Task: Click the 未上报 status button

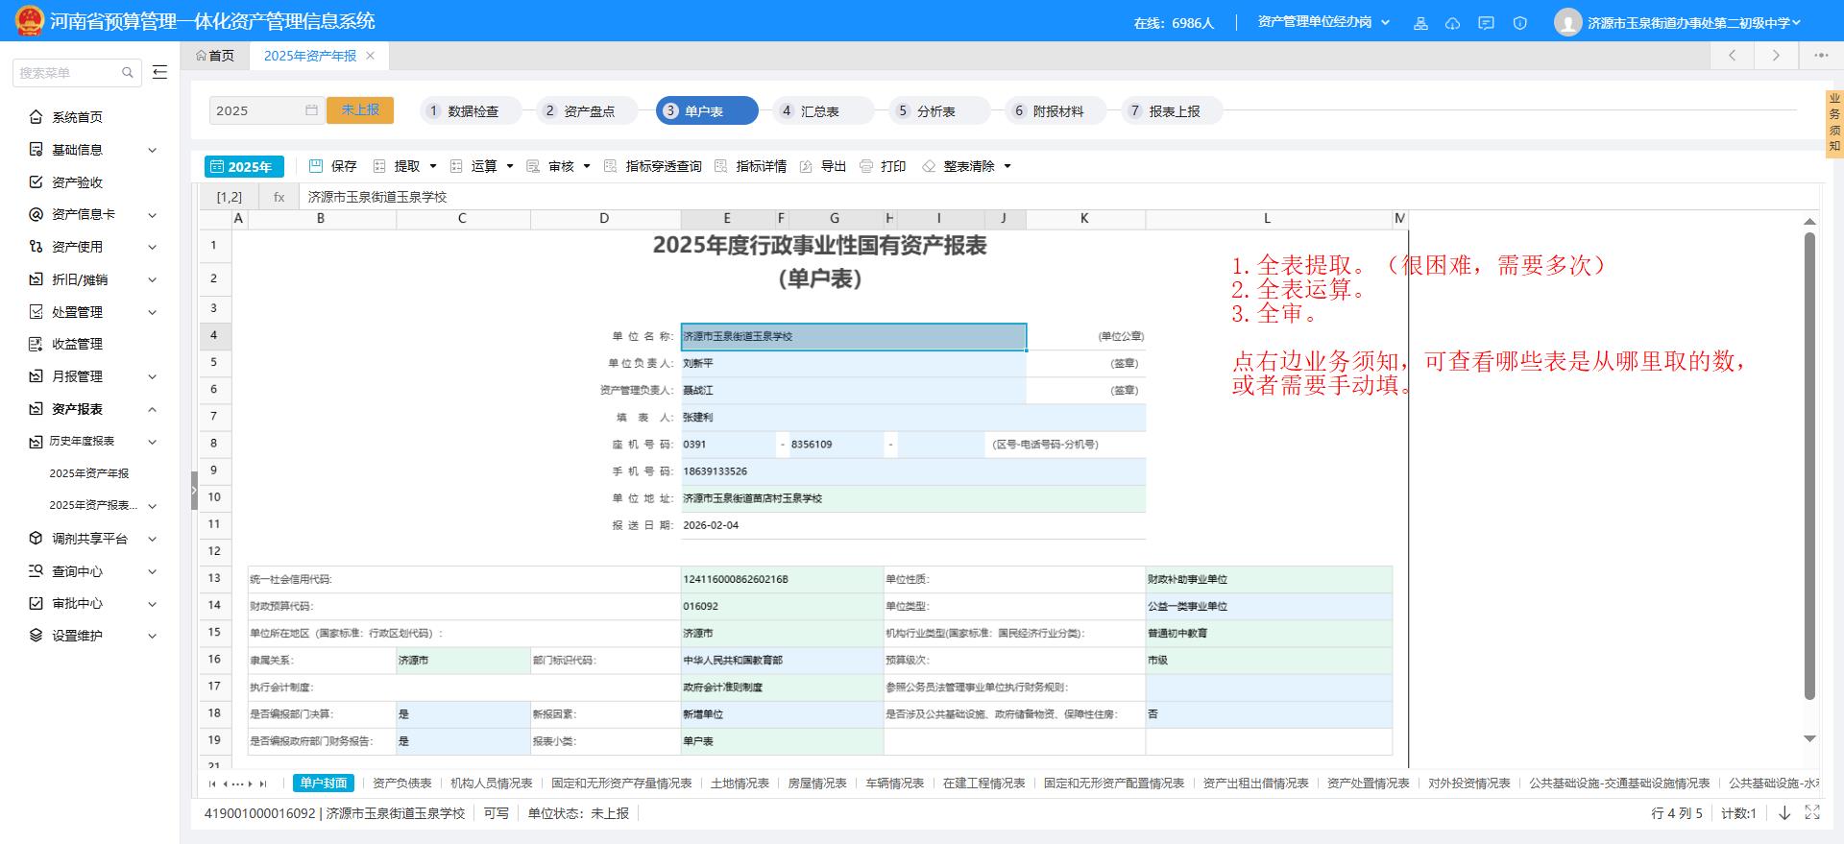Action: tap(360, 110)
